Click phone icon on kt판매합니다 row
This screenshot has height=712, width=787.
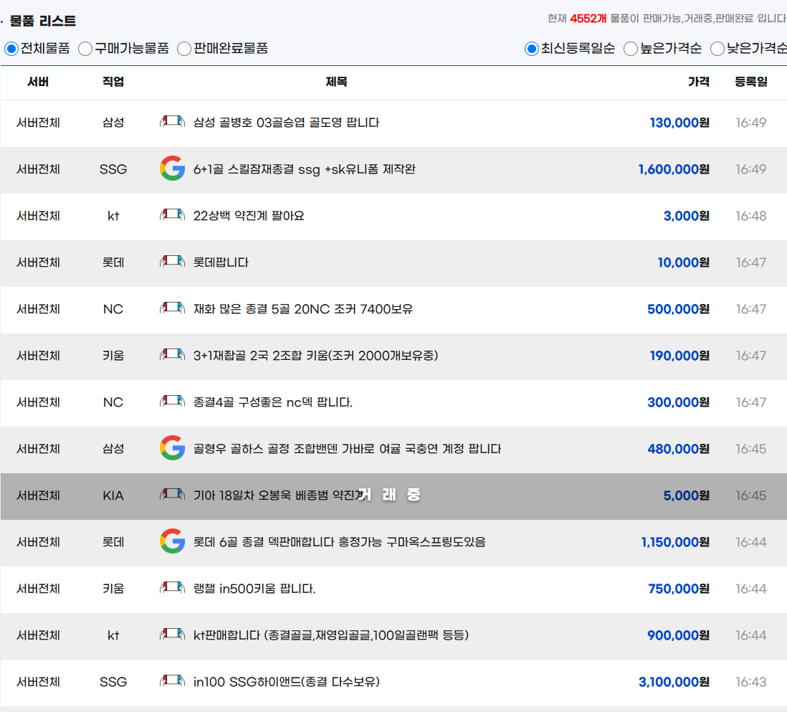172,635
